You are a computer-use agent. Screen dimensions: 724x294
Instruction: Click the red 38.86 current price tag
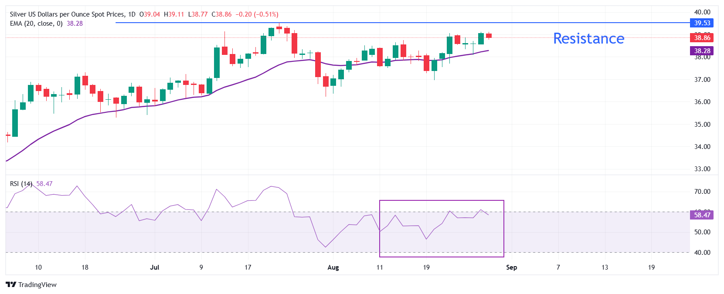pos(702,38)
